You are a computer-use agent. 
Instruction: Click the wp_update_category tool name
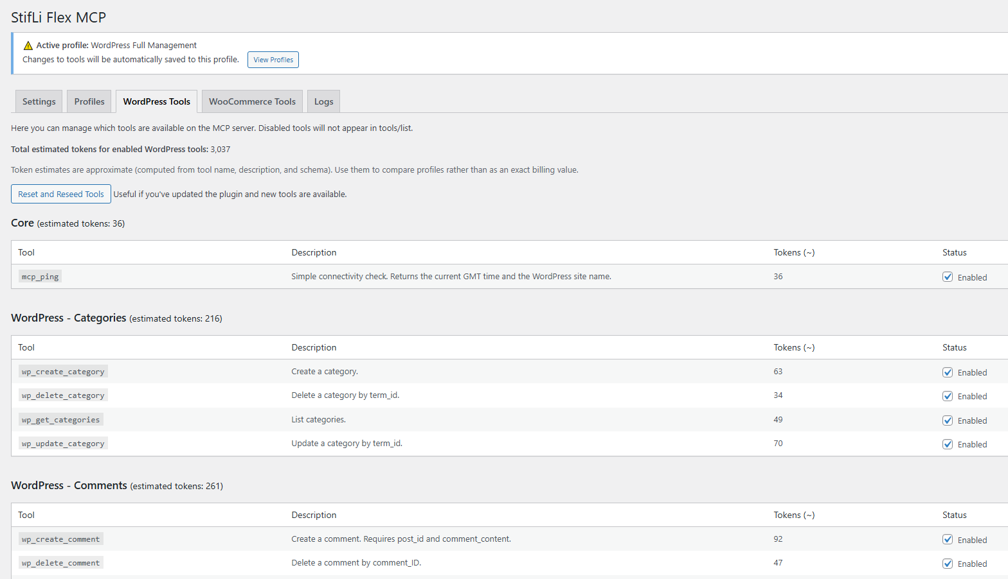pos(63,444)
